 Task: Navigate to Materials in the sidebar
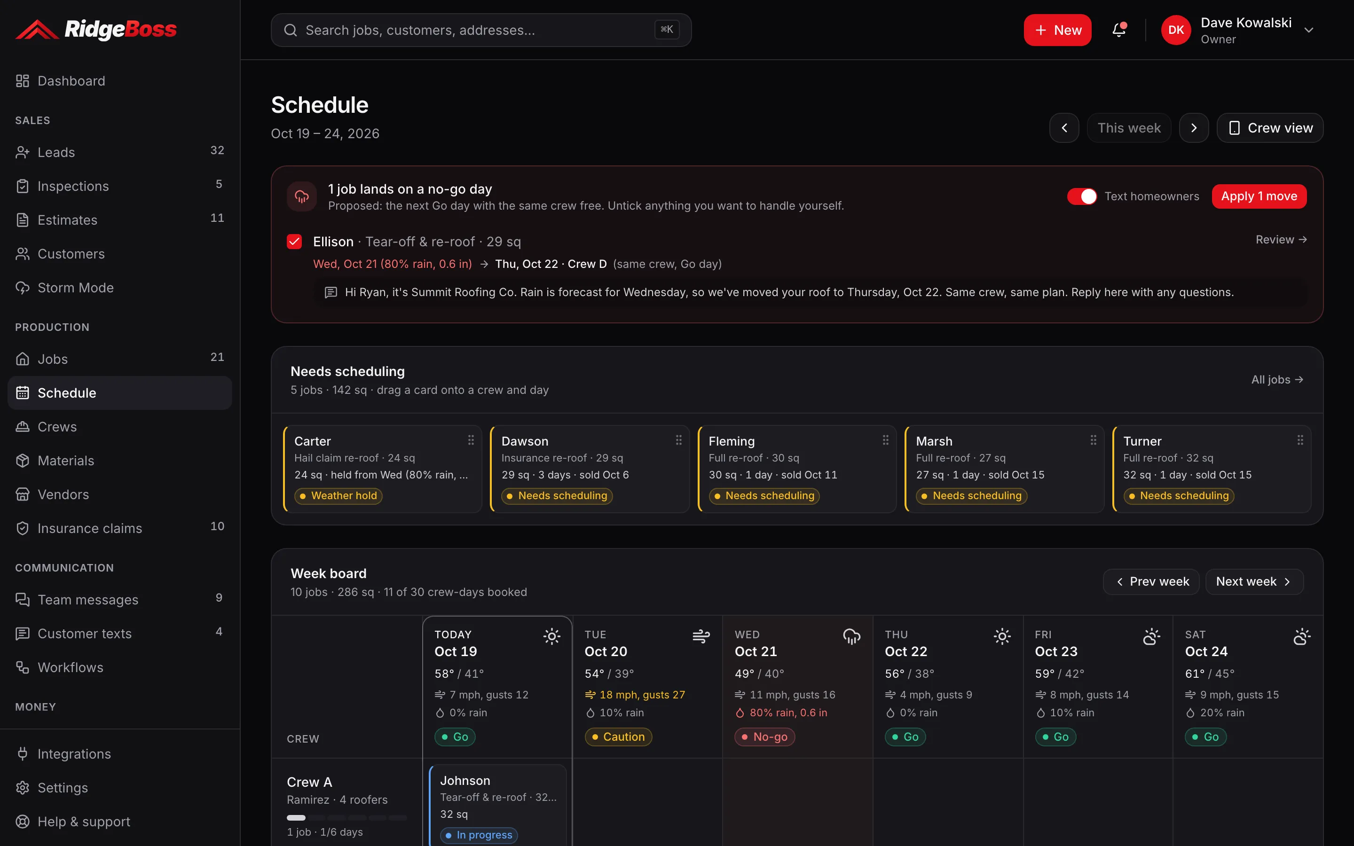pyautogui.click(x=120, y=461)
